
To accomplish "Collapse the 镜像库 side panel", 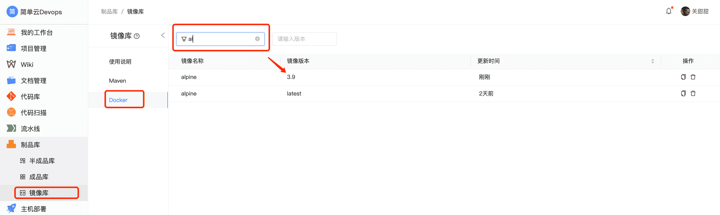I will [163, 36].
